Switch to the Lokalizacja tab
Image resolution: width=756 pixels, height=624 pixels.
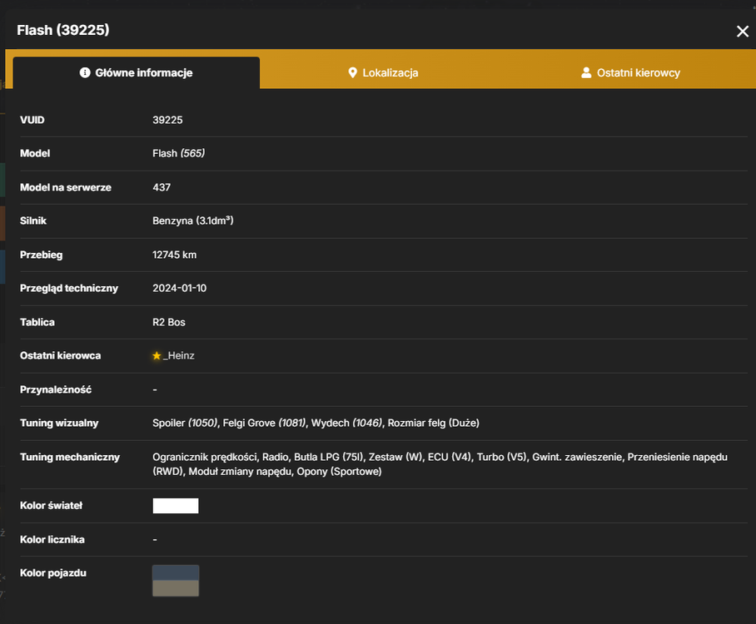point(383,72)
